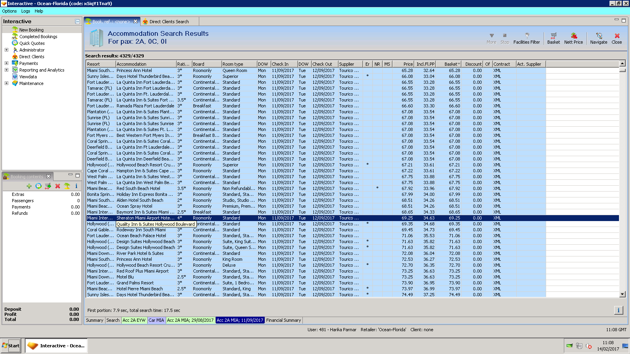Click the Navigate compass icon
This screenshot has width=630, height=354.
598,38
